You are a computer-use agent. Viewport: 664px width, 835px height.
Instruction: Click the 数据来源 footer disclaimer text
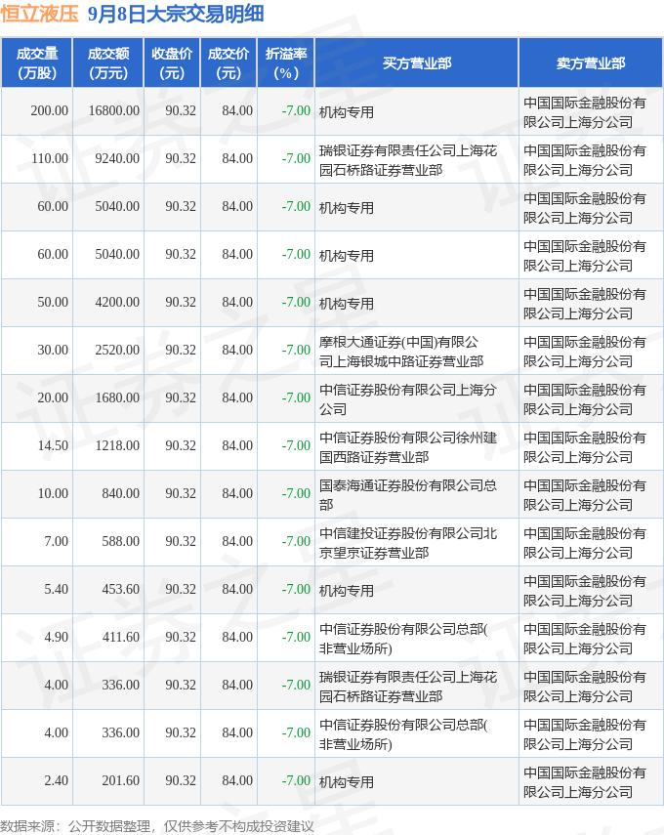click(x=157, y=826)
